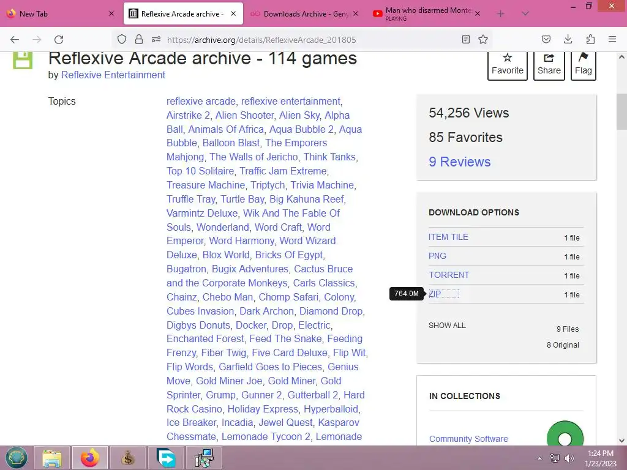Close the Reflexive Arcade archive tab

pyautogui.click(x=233, y=13)
